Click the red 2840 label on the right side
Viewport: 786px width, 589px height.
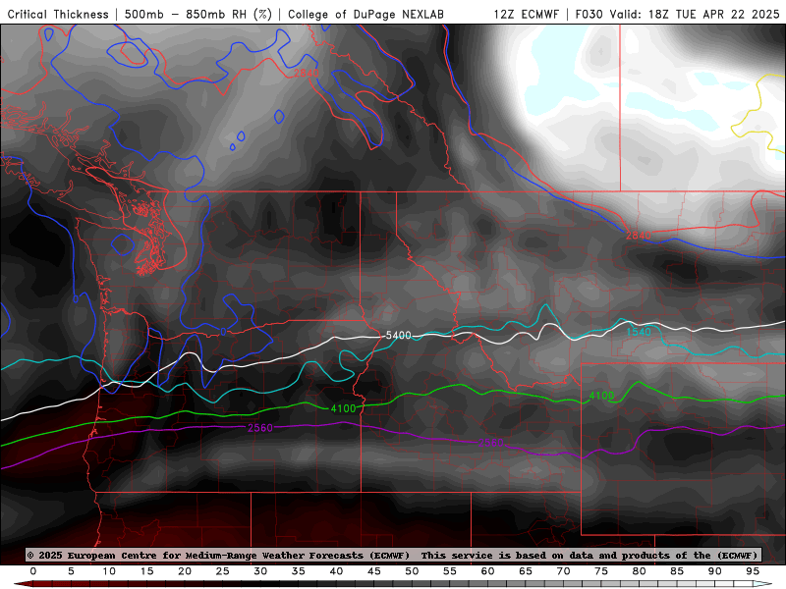click(638, 236)
